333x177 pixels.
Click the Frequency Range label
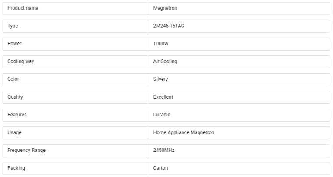tap(26, 150)
